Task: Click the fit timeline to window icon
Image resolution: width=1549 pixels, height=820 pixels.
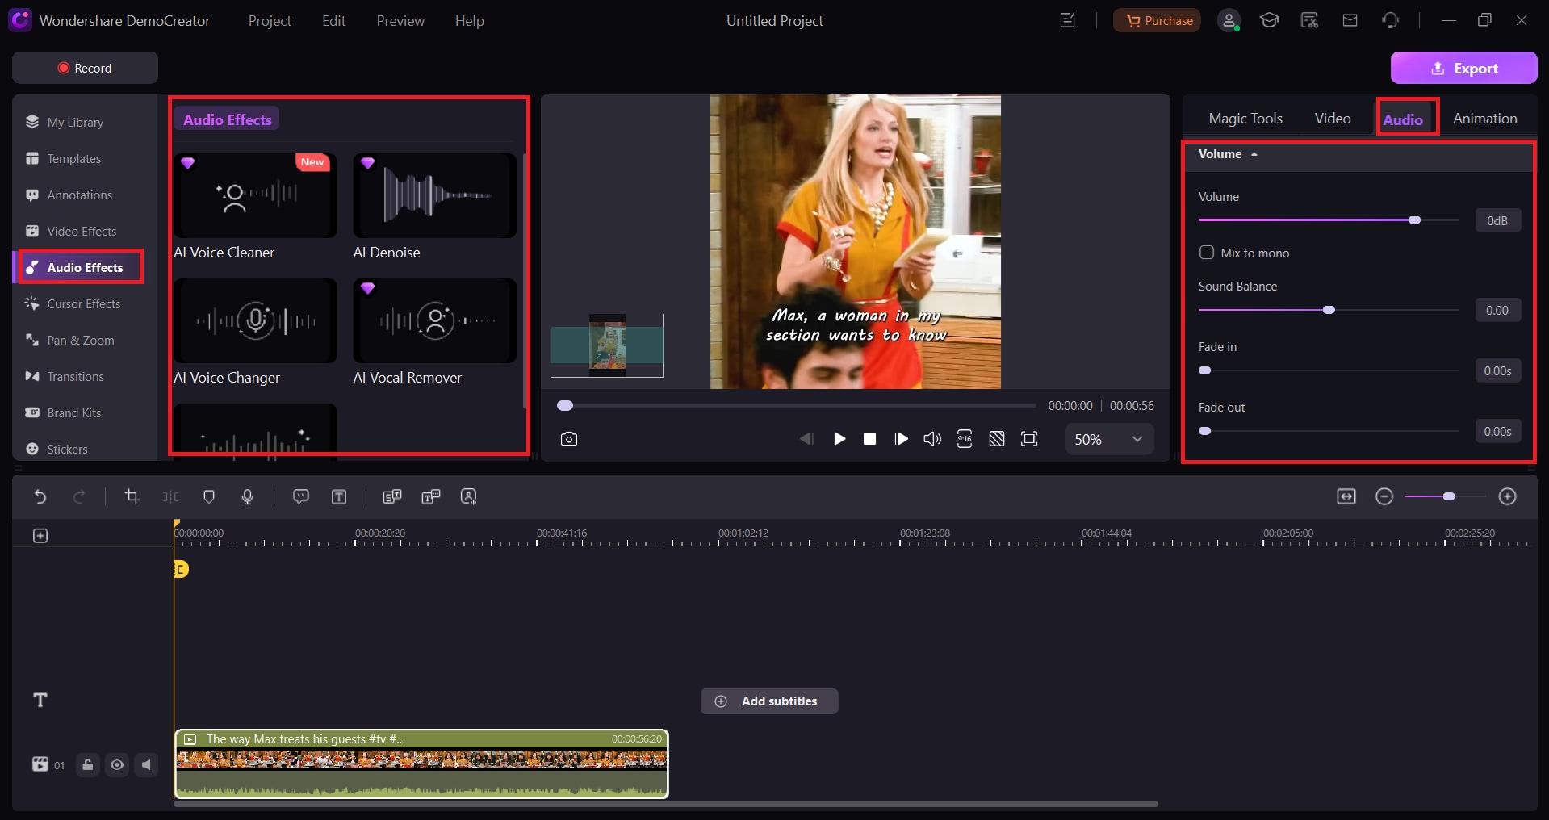Action: click(1346, 496)
